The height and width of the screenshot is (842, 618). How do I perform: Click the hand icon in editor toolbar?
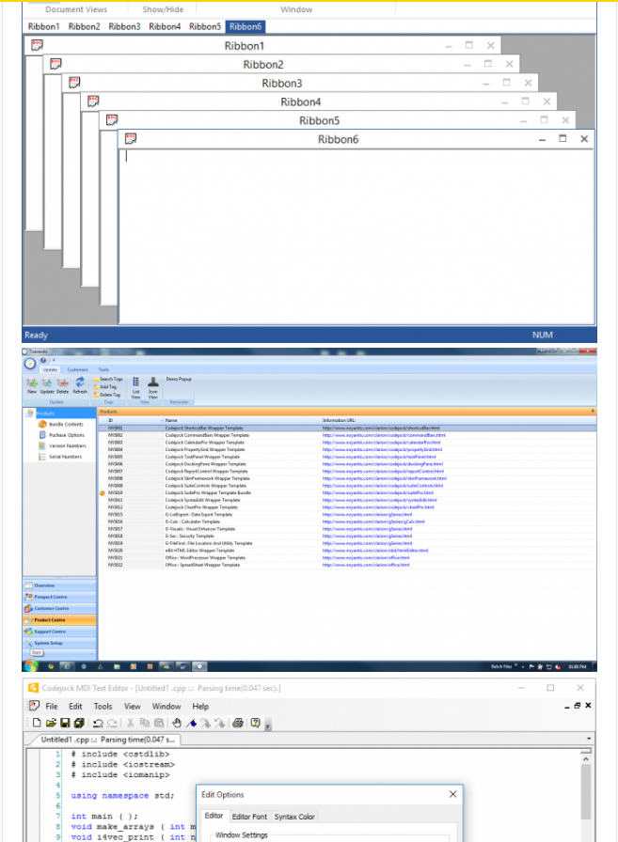point(177,723)
